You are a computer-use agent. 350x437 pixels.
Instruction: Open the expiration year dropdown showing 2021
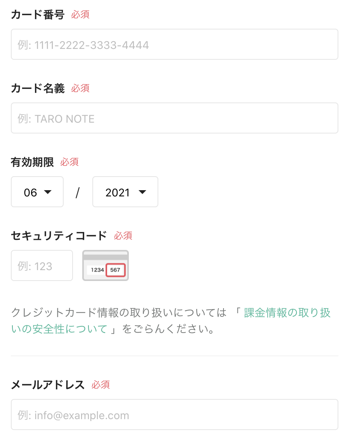click(125, 192)
